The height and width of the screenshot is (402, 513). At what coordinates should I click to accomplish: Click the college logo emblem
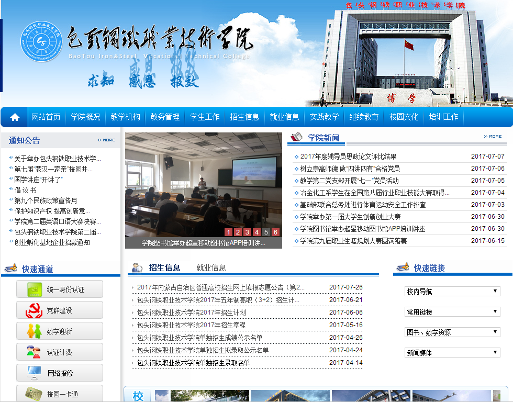(x=41, y=41)
